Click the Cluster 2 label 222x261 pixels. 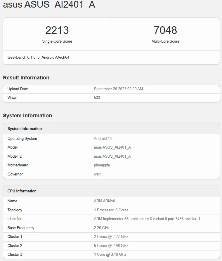15,246
